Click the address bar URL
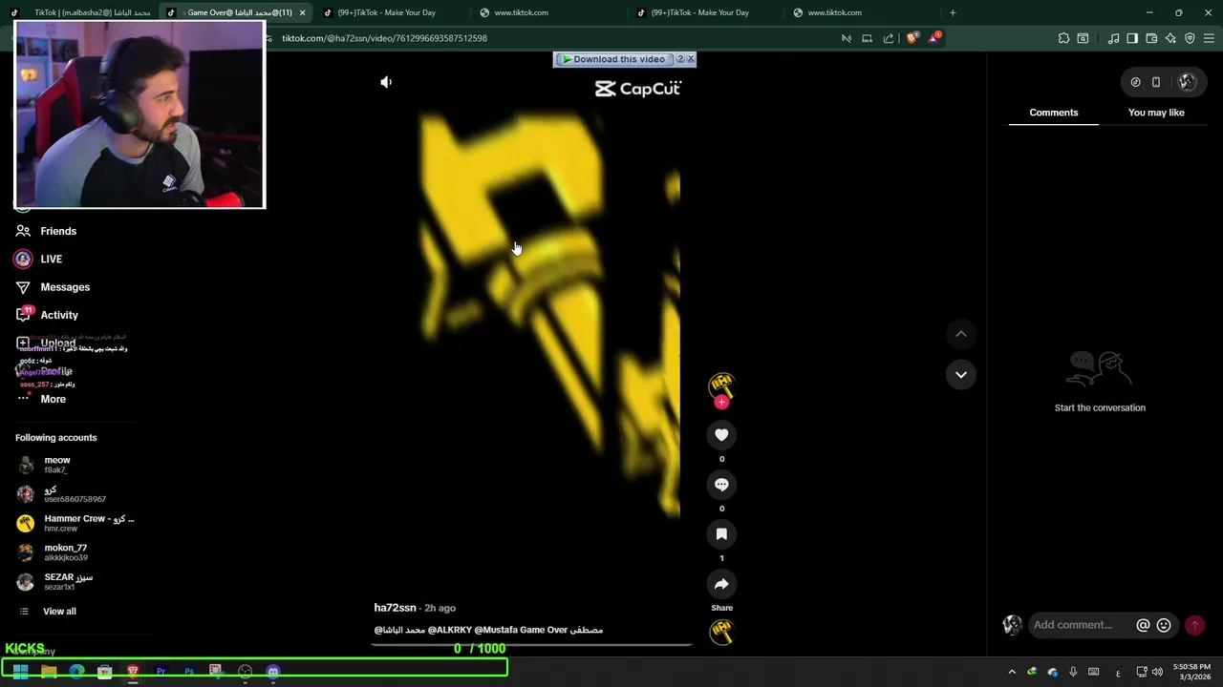This screenshot has height=687, width=1223. [384, 38]
